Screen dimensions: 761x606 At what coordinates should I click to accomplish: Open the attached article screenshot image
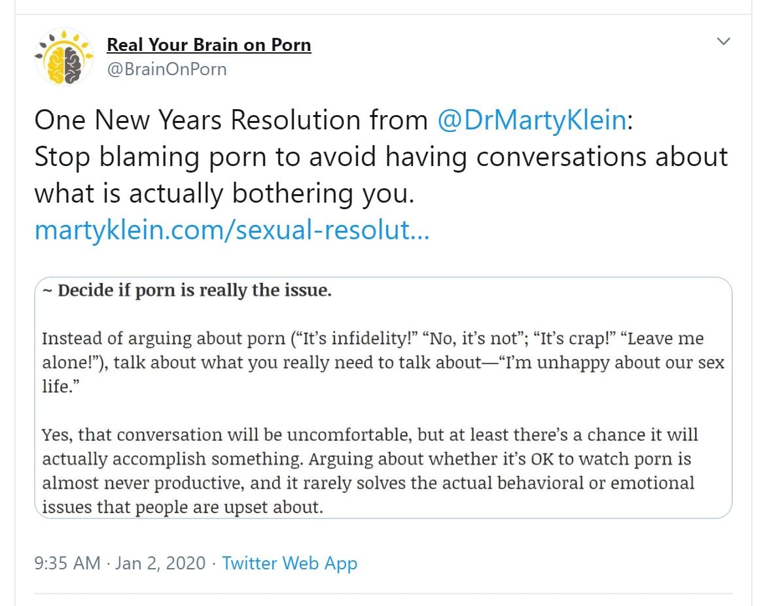[383, 397]
